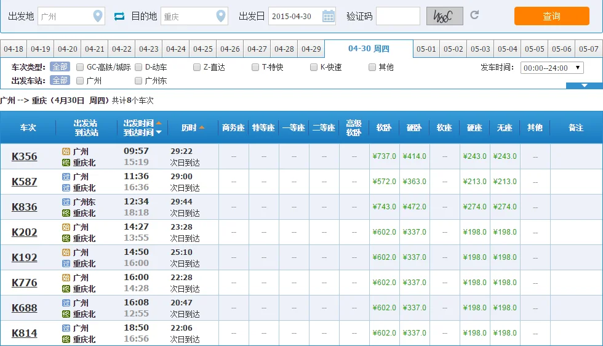This screenshot has height=346, width=603.
Task: Click K202 terminal icon beside 重庆北
Action: (66, 239)
